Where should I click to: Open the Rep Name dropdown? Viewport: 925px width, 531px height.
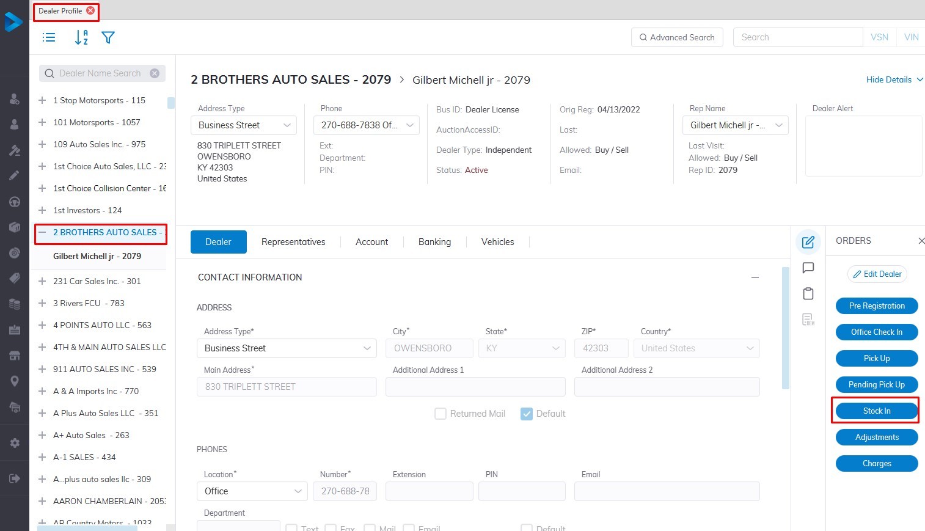pyautogui.click(x=735, y=125)
